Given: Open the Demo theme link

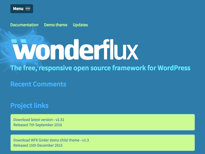Looking at the screenshot, I should (x=56, y=25).
